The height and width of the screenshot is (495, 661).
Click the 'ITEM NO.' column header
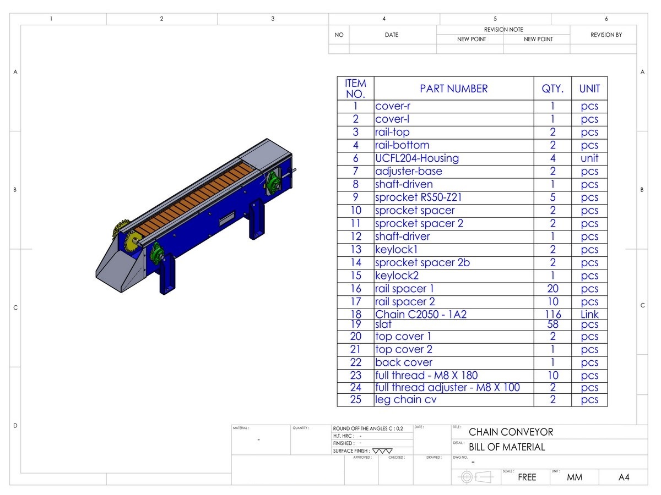(355, 89)
